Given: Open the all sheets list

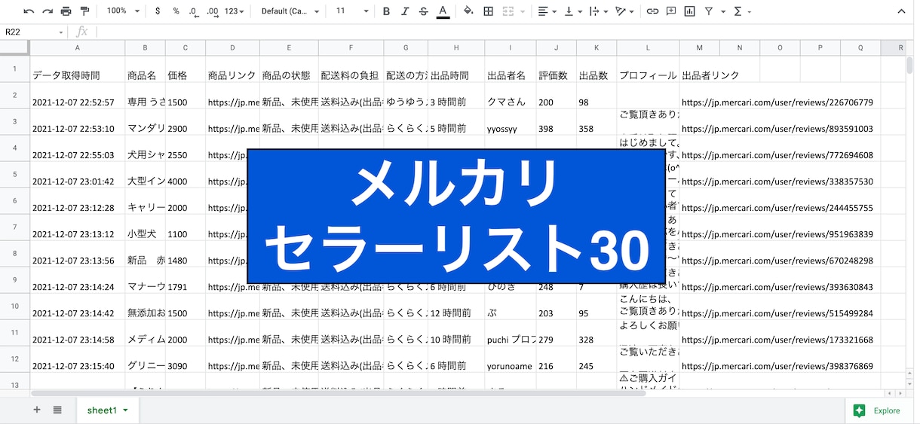Looking at the screenshot, I should (x=57, y=410).
